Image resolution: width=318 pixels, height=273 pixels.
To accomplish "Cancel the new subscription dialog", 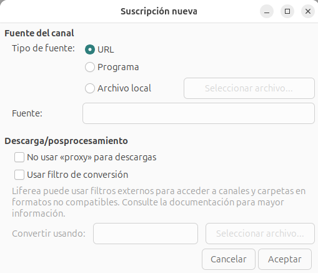I will [229, 259].
